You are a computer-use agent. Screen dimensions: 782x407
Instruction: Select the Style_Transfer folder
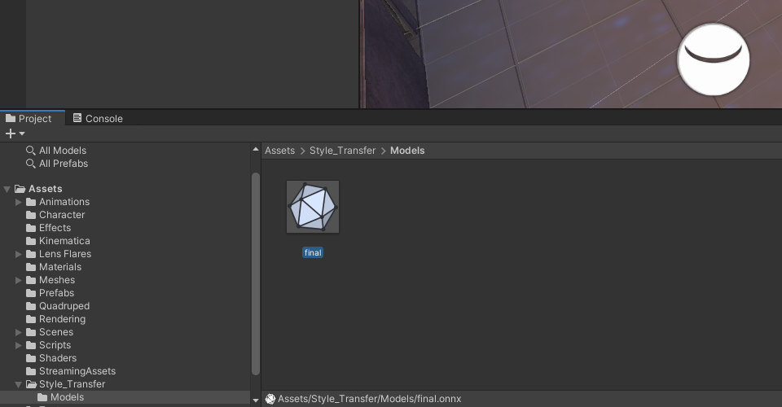tap(72, 384)
